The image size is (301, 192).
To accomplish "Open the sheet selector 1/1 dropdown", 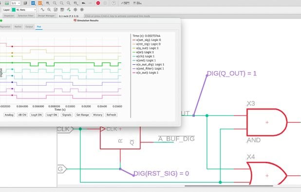I will pos(16,3).
